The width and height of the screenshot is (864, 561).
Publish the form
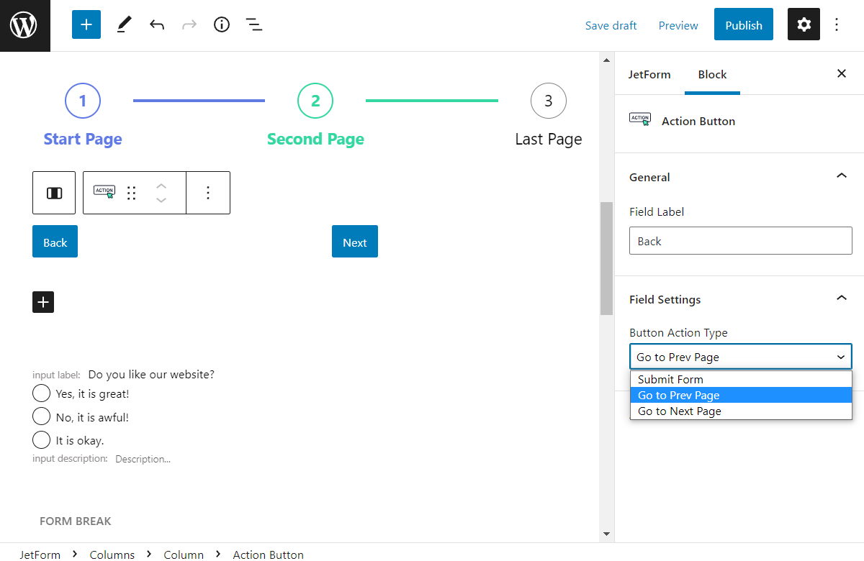coord(743,24)
